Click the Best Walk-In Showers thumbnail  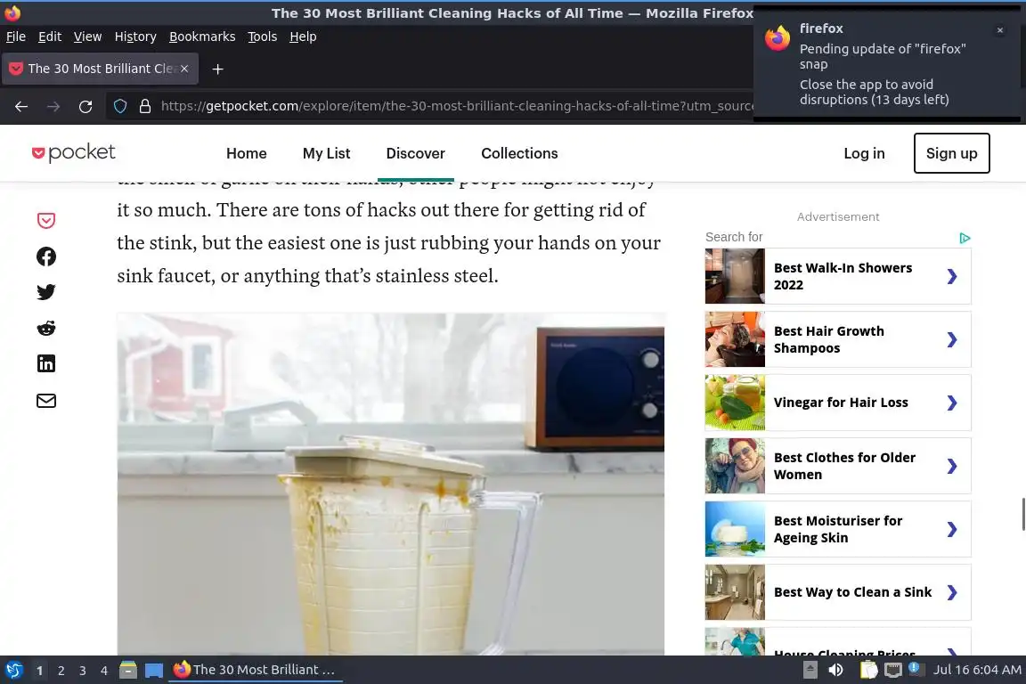pyautogui.click(x=735, y=276)
